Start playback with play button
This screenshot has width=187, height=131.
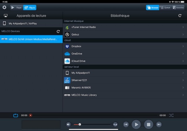point(136,125)
